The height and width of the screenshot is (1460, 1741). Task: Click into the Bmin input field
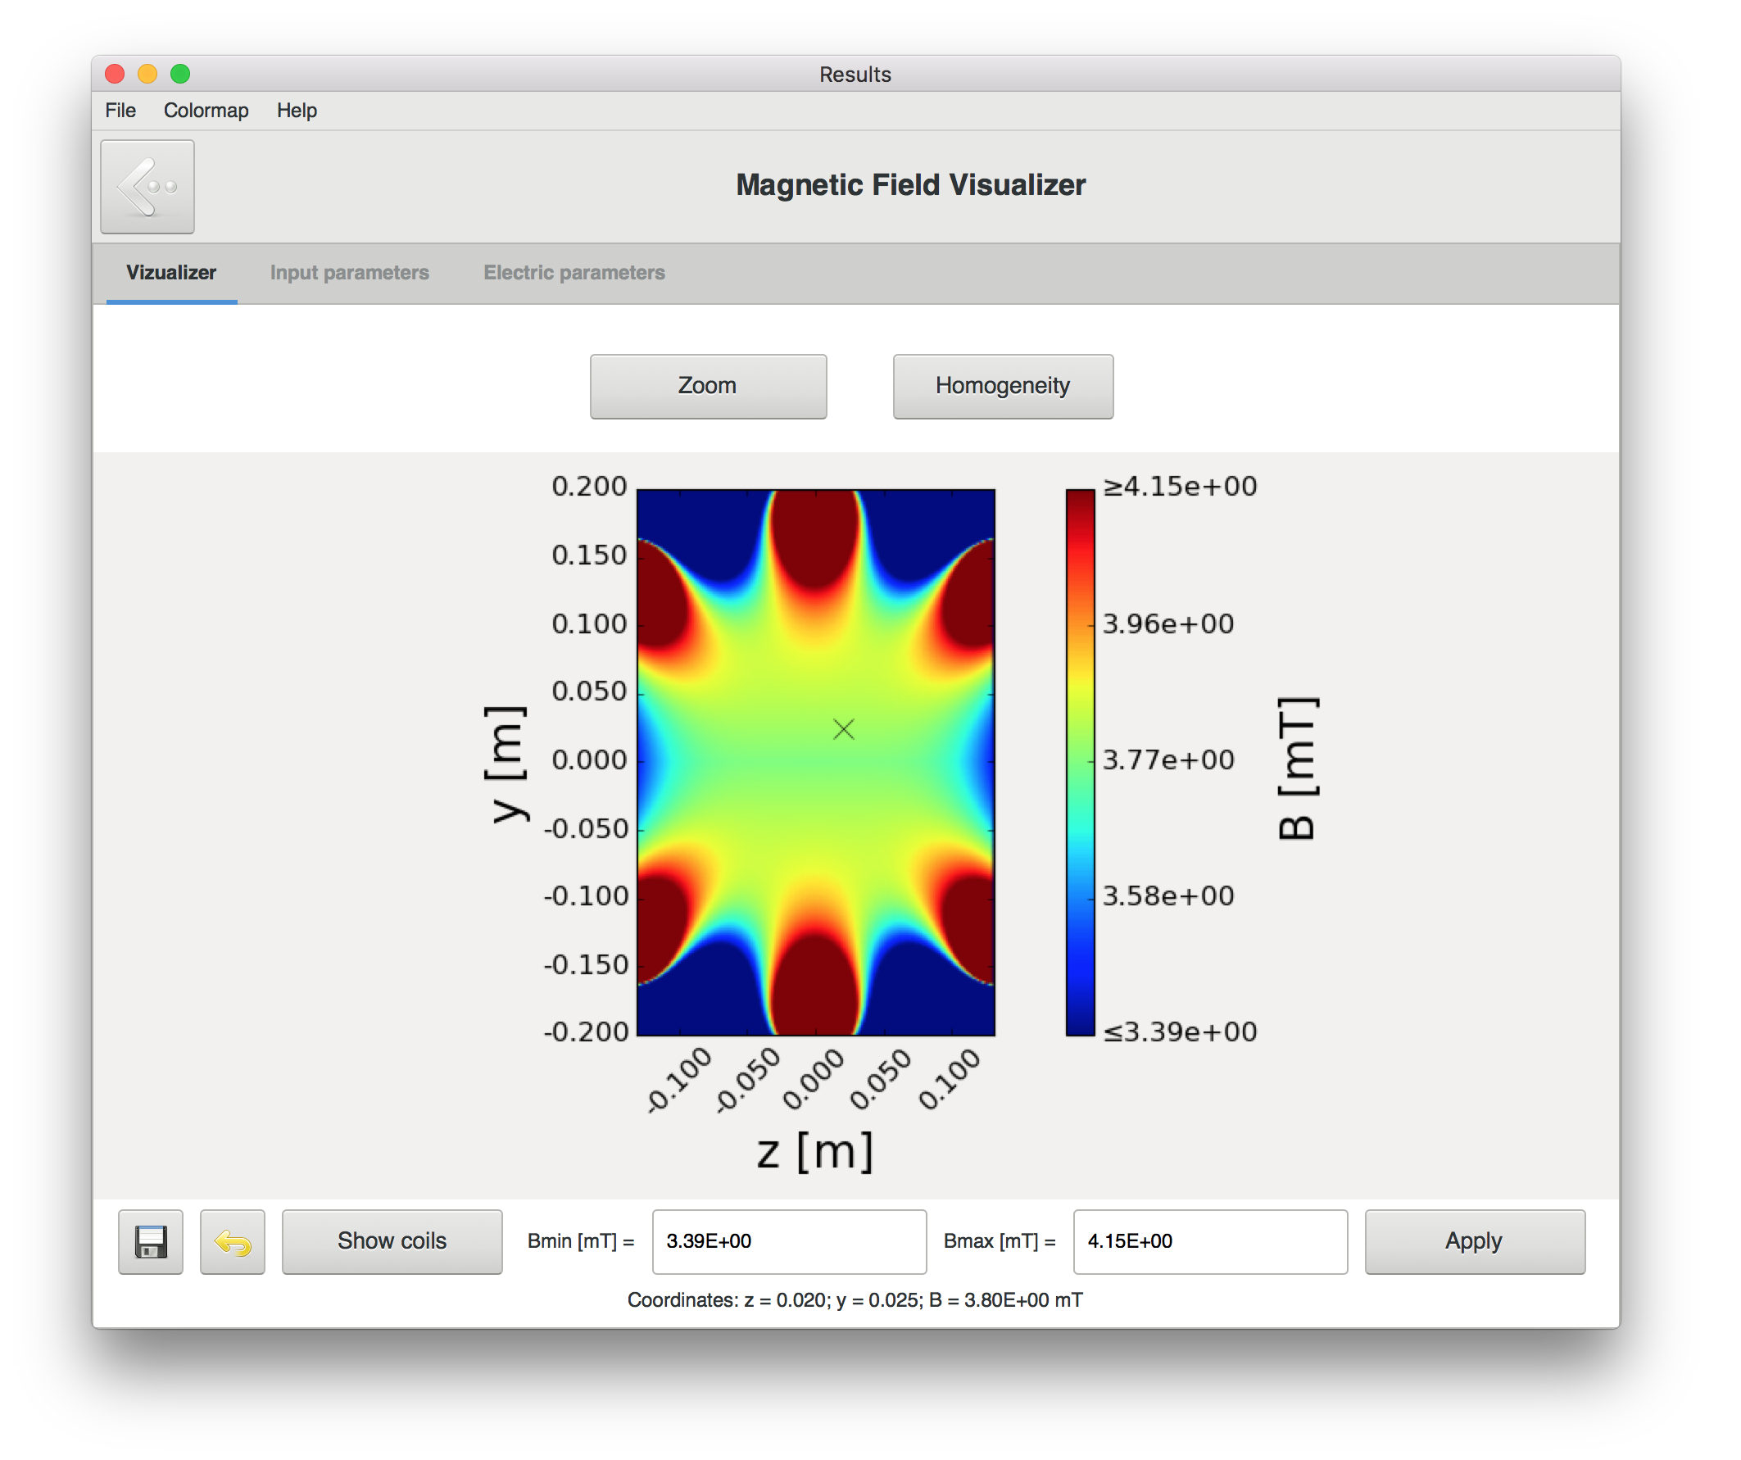click(788, 1241)
